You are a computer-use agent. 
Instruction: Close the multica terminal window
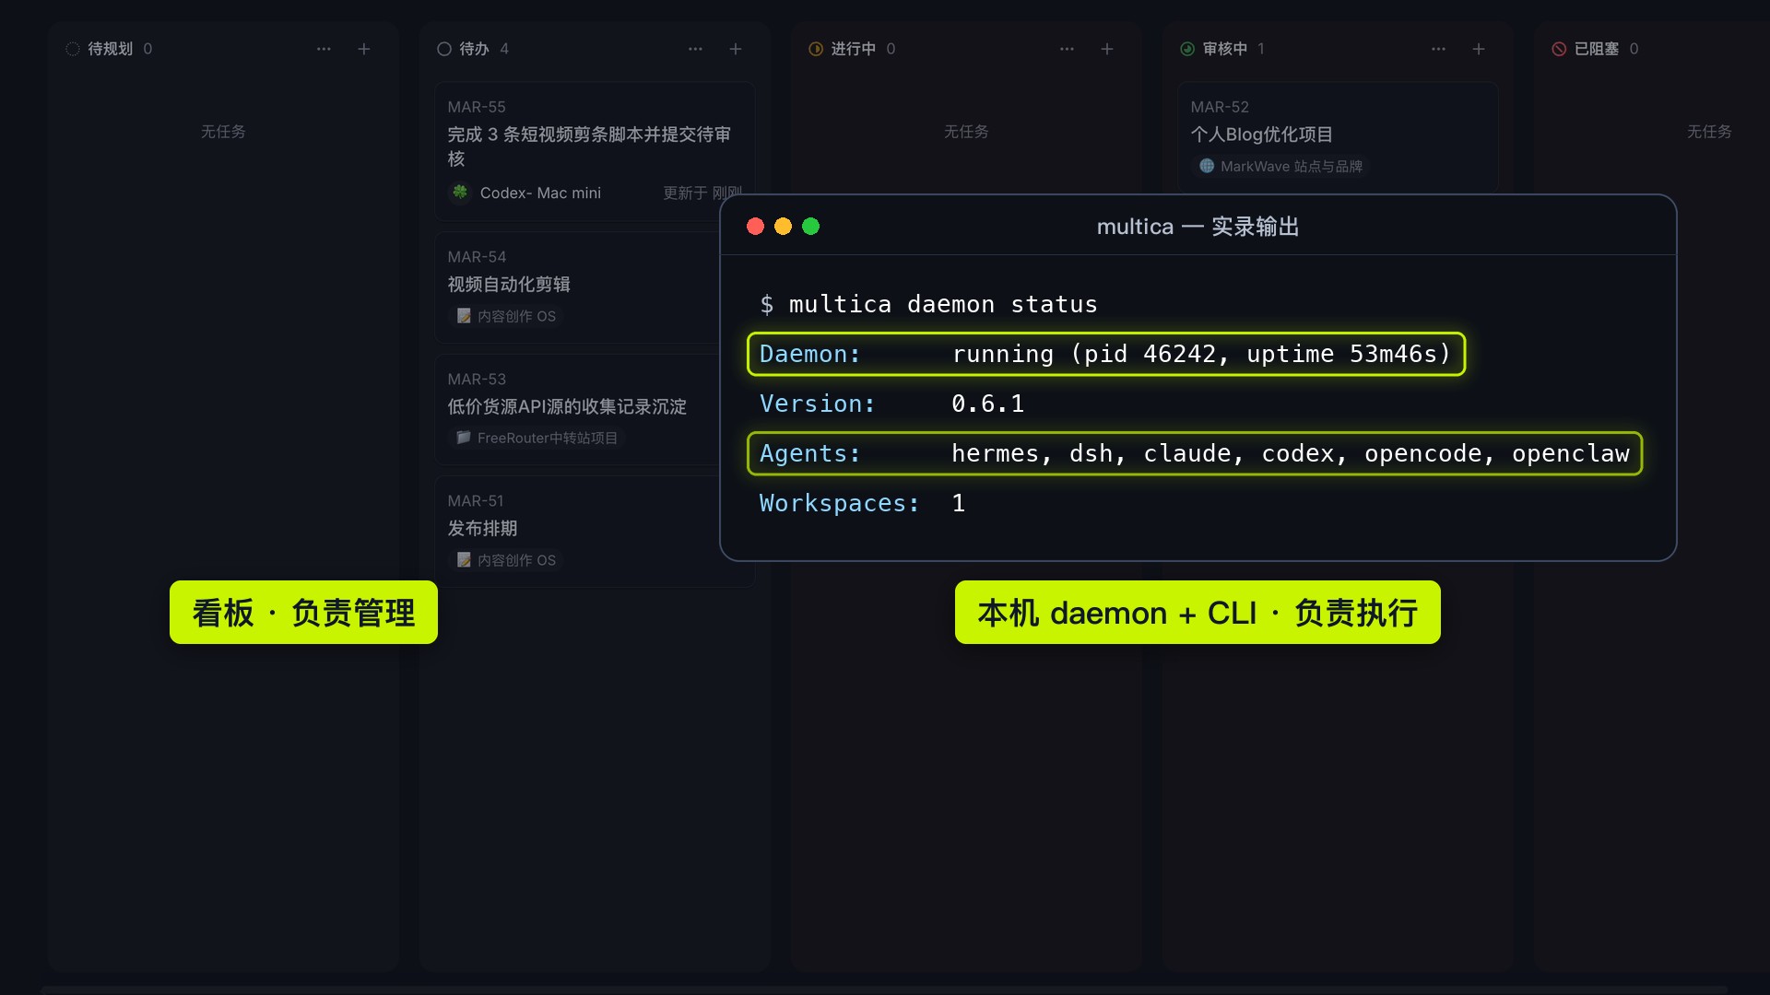(x=755, y=227)
